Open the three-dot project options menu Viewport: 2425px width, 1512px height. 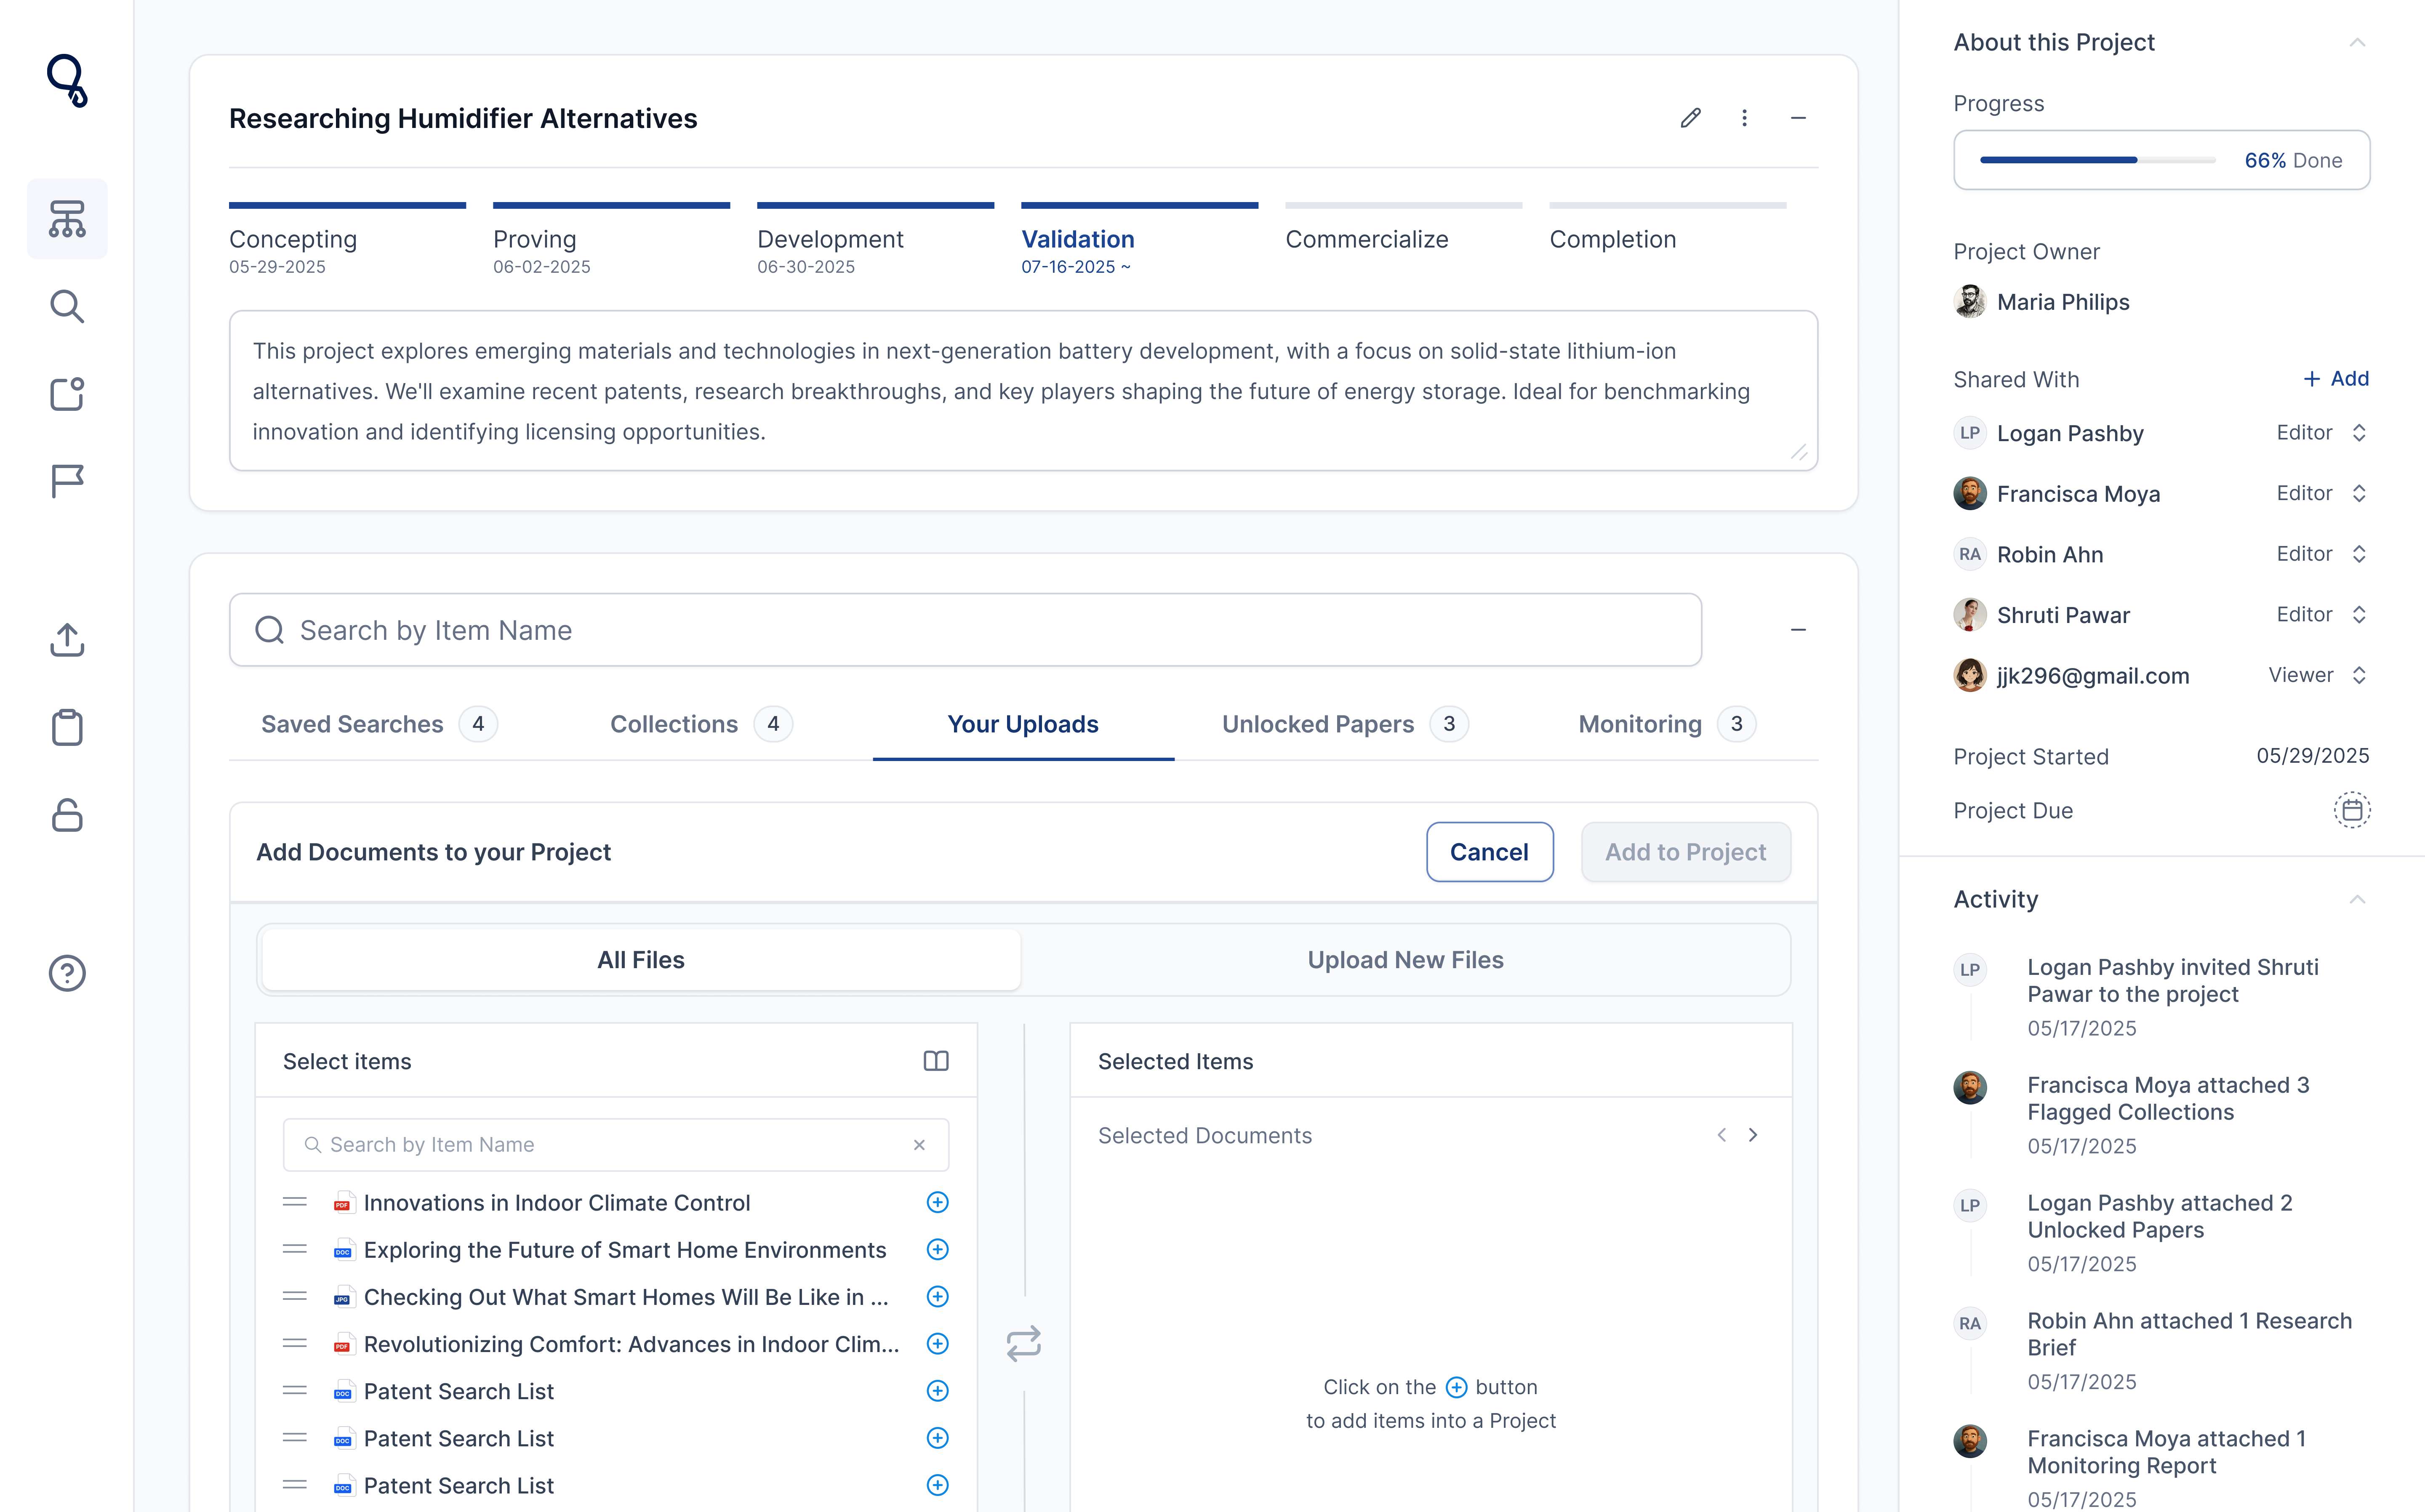[1744, 118]
